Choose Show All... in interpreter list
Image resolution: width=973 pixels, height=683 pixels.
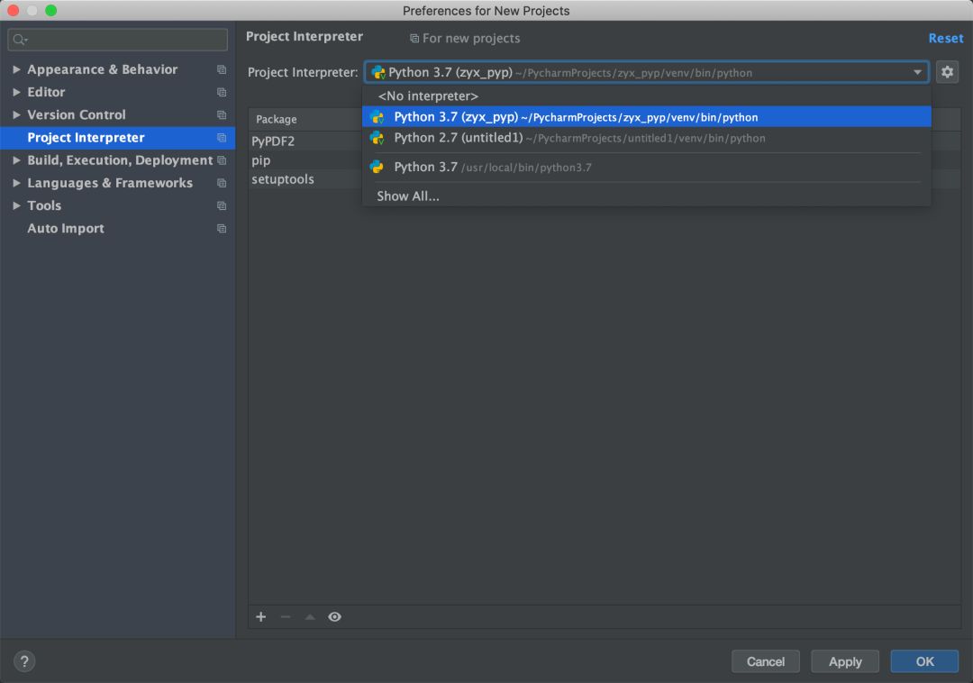click(647, 196)
